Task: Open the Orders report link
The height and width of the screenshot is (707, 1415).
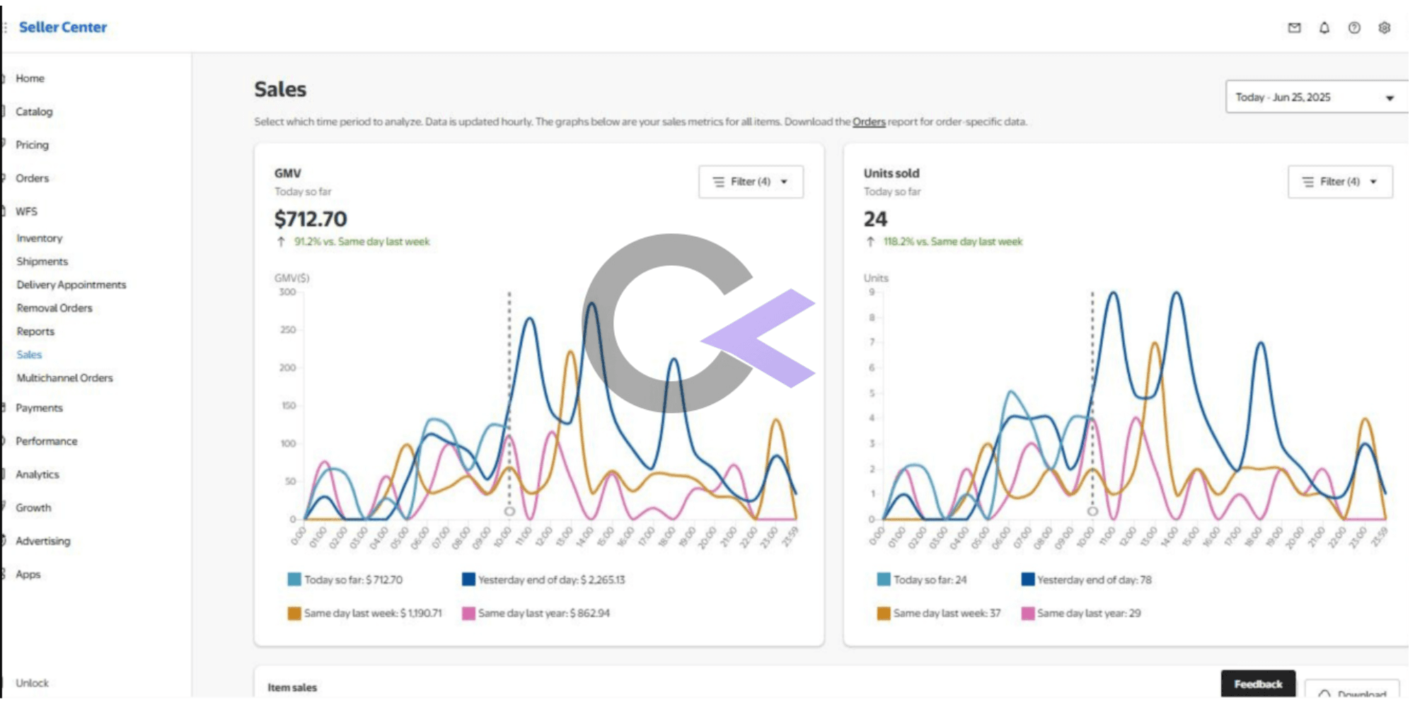Action: [869, 122]
